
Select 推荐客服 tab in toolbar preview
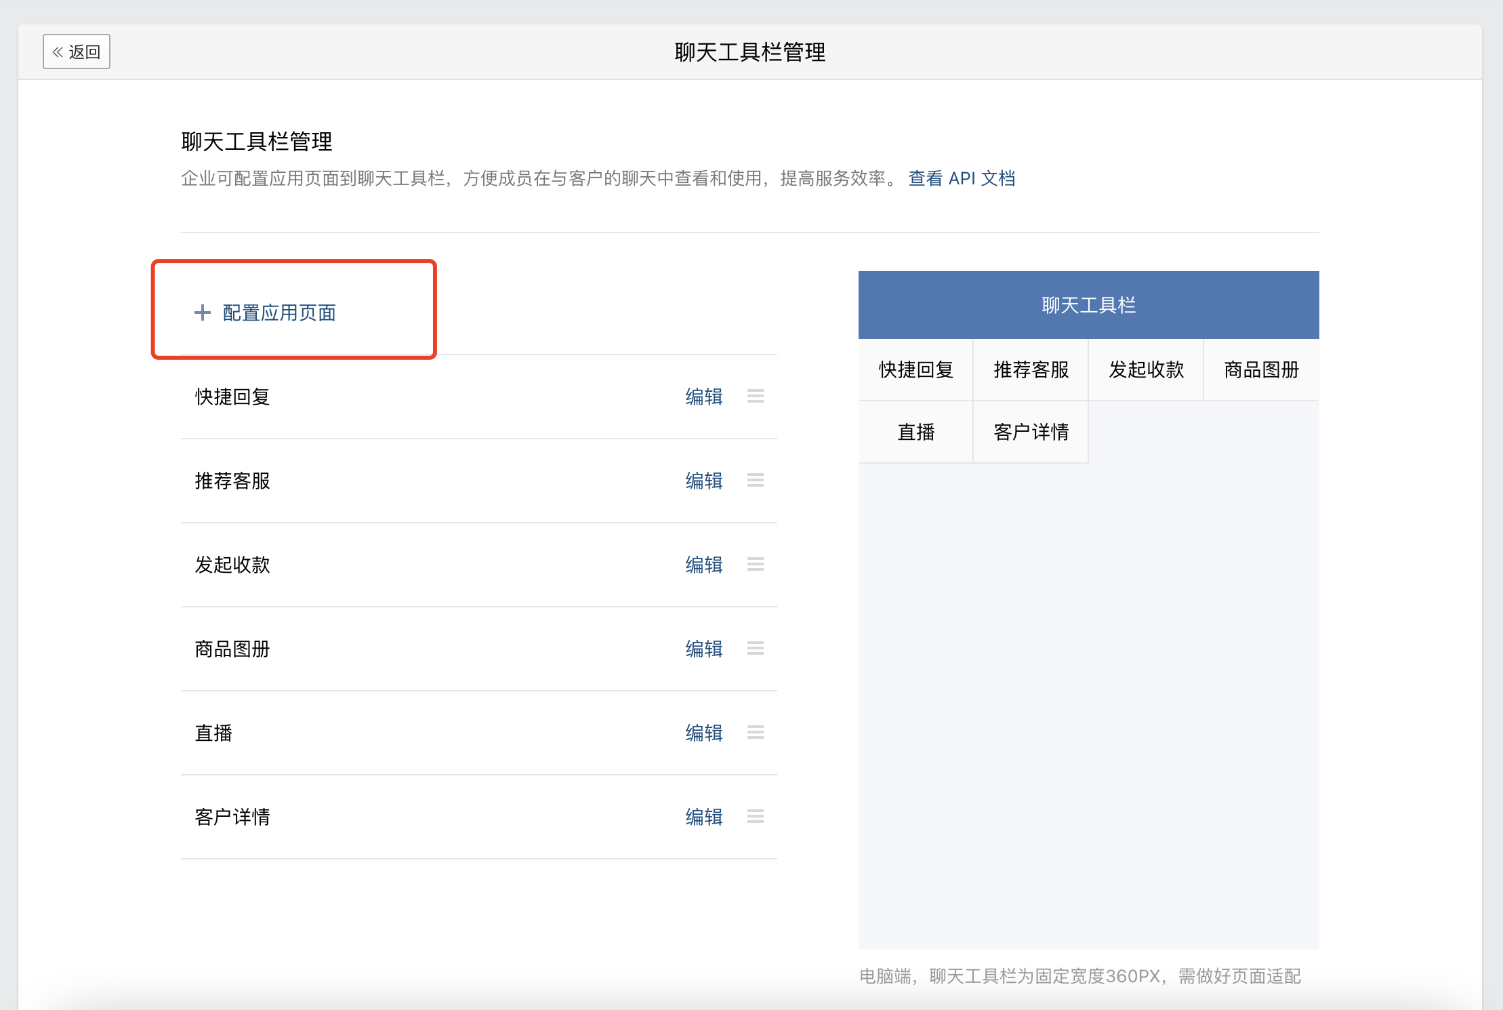point(1031,369)
